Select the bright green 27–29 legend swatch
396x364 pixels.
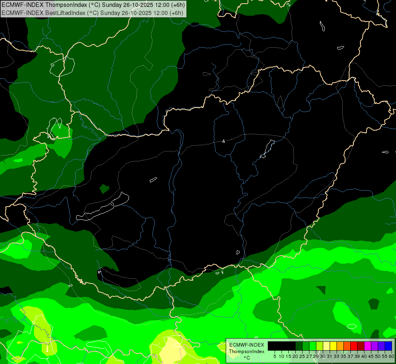313,346
